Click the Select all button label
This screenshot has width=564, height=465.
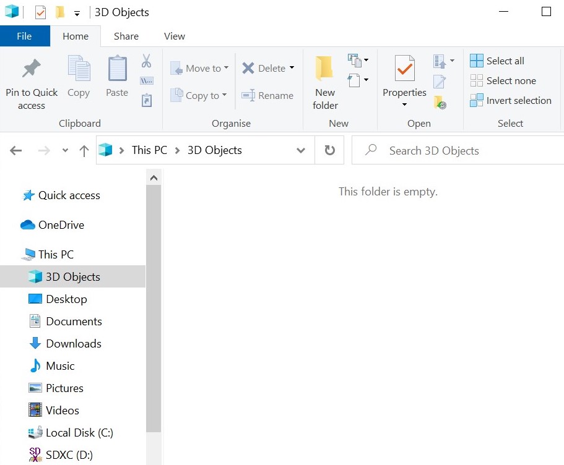505,61
